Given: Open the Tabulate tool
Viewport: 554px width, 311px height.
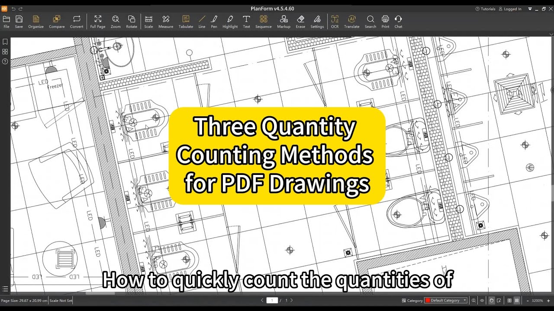Looking at the screenshot, I should click(x=186, y=22).
